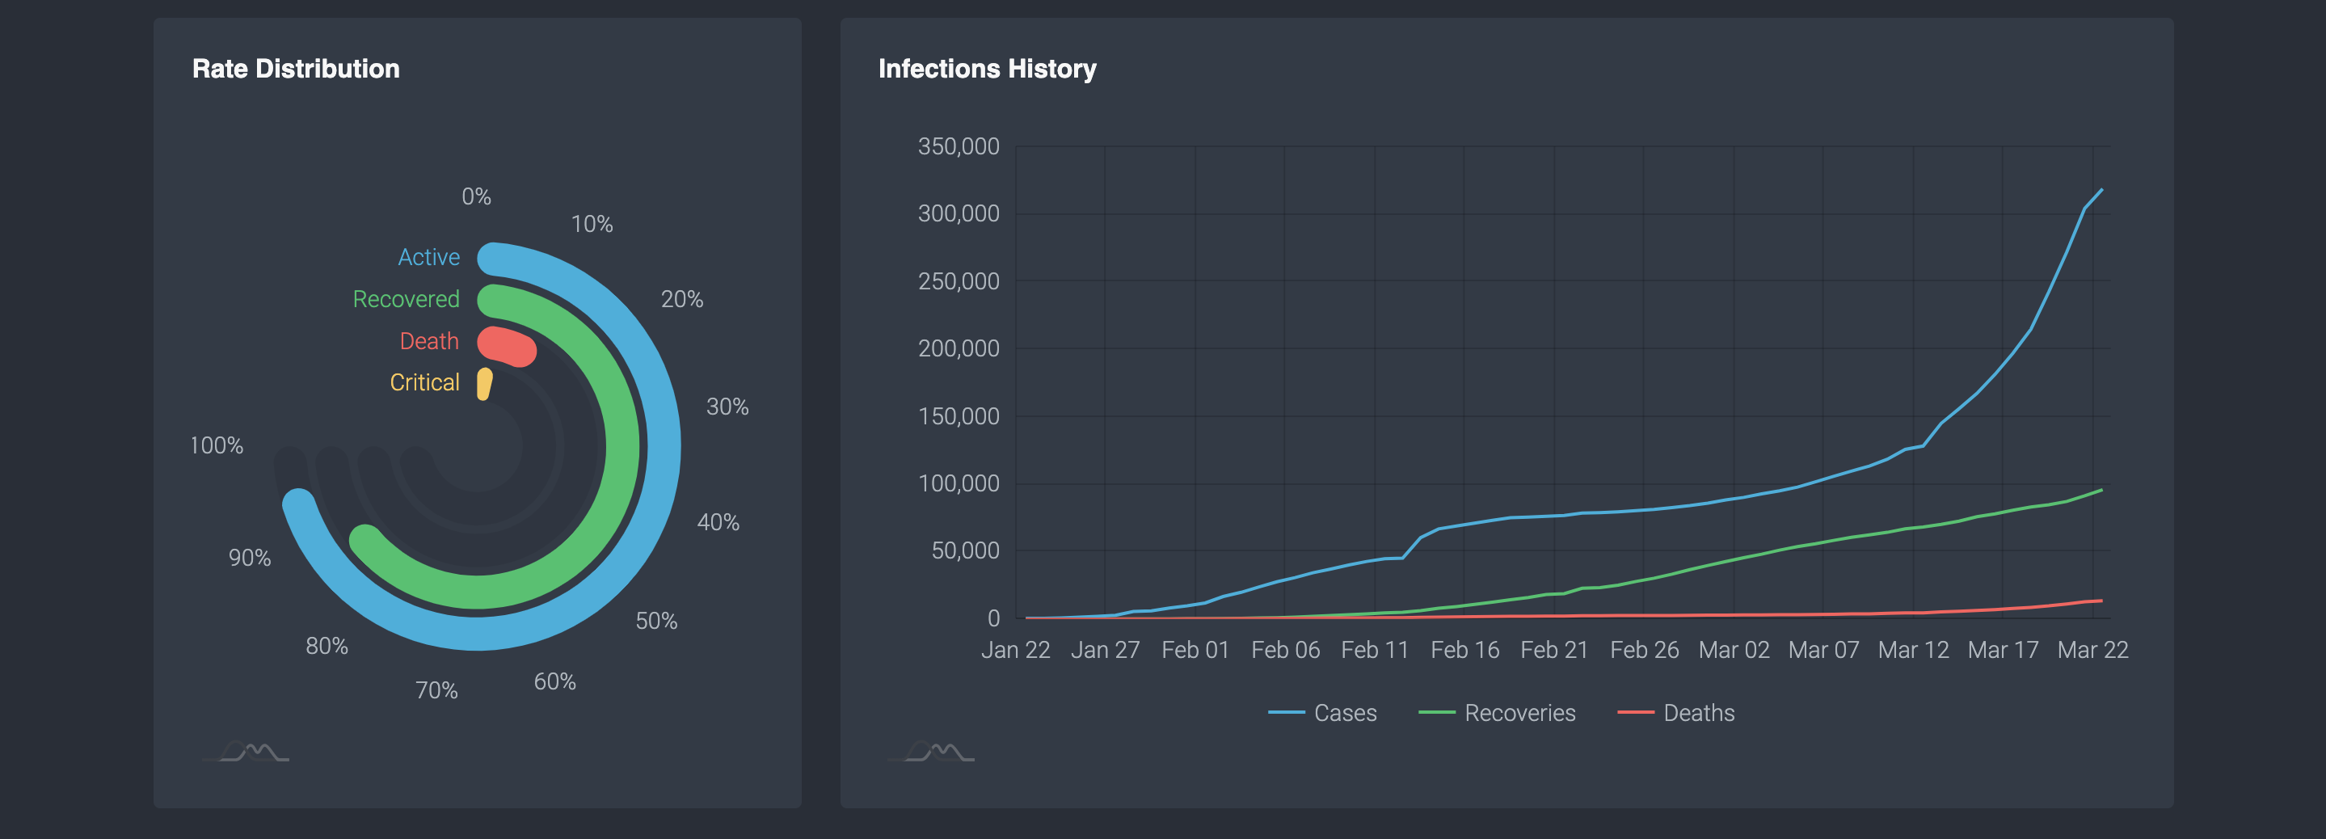The width and height of the screenshot is (2326, 839).
Task: Click the '50,000' y-axis label
Action: tap(965, 551)
